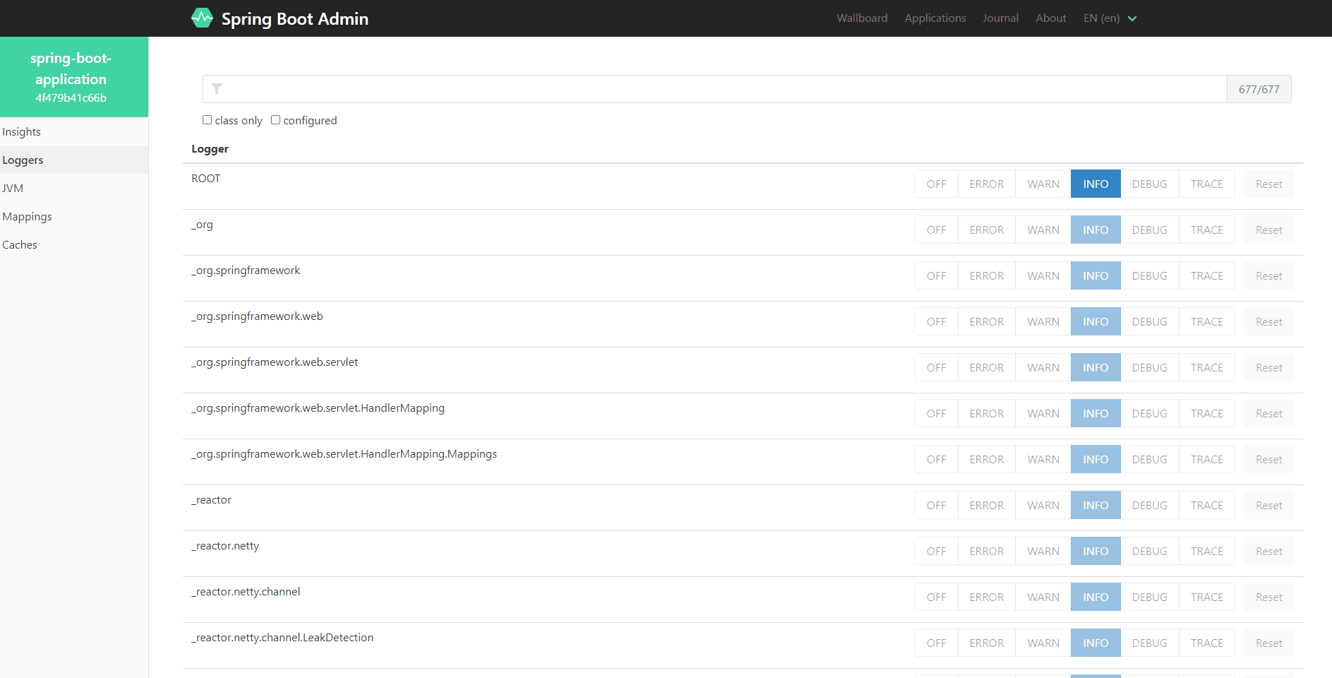Viewport: 1332px width, 678px height.
Task: Open Mappings in the sidebar
Action: coord(28,217)
